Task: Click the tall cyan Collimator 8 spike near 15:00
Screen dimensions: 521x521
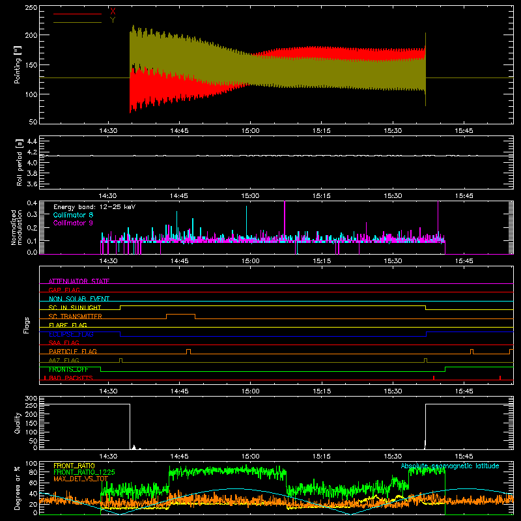Action: pyautogui.click(x=247, y=222)
